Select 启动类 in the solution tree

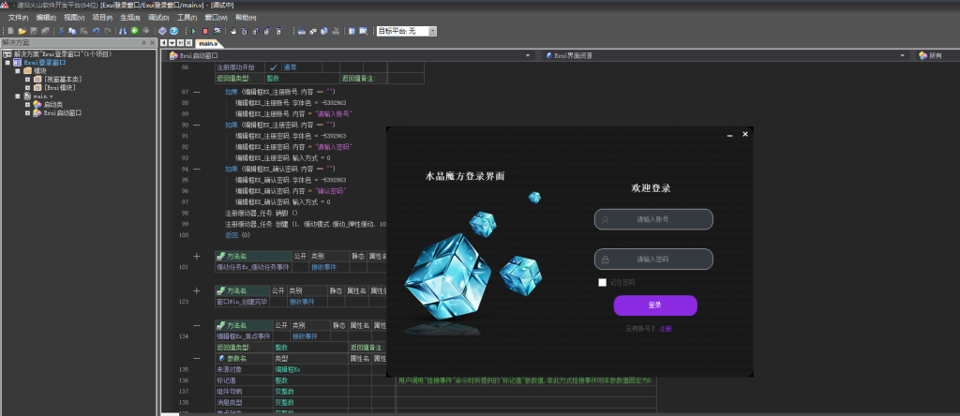pos(52,105)
